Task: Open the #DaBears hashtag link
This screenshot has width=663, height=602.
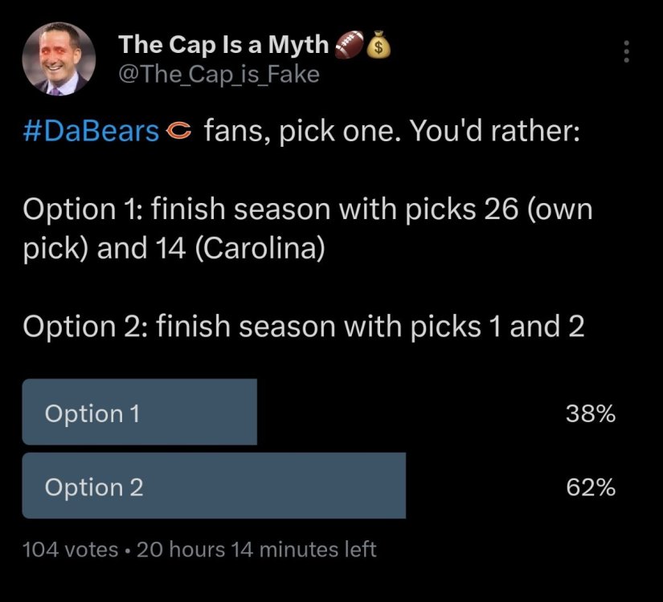Action: (91, 131)
